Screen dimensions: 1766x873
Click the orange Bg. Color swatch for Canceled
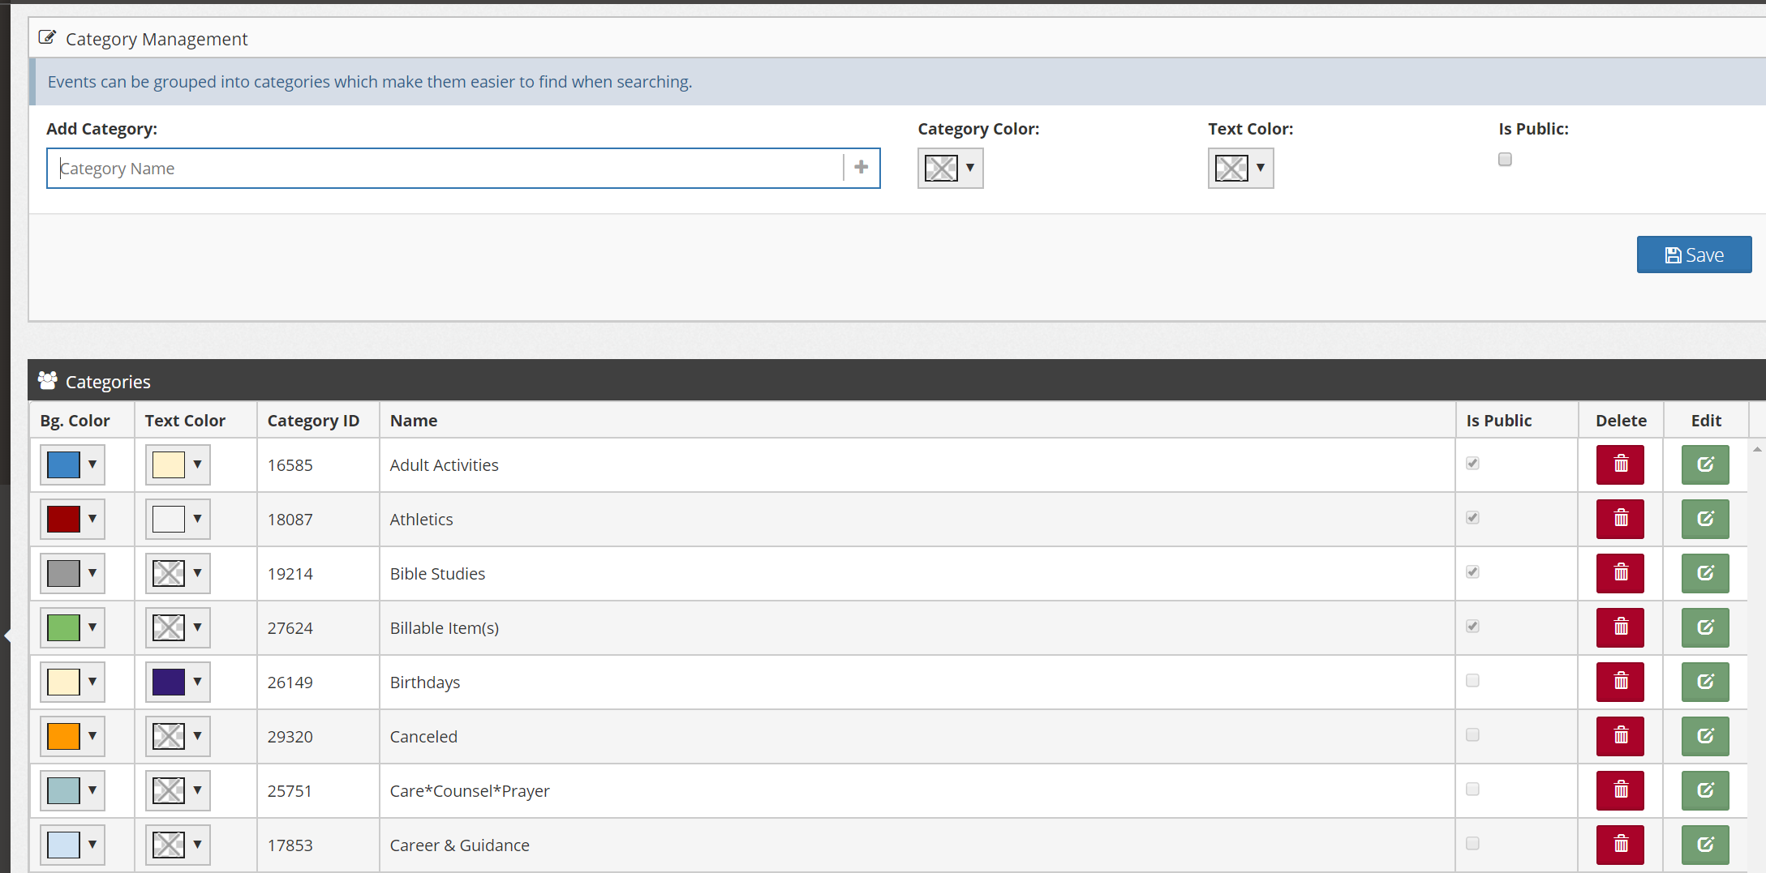(63, 736)
